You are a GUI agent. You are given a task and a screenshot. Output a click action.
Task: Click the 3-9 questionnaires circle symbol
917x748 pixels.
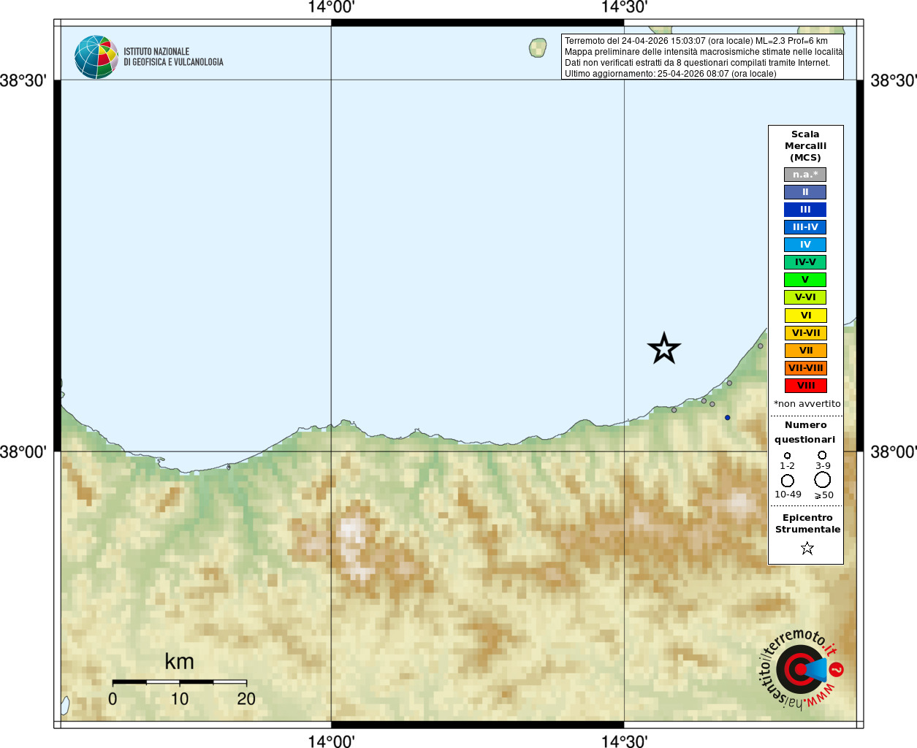pos(822,455)
